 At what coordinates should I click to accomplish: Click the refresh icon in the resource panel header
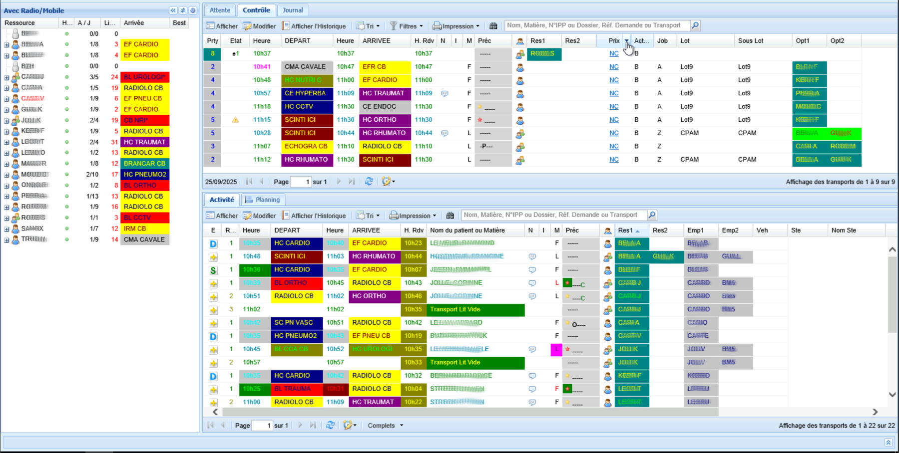183,10
